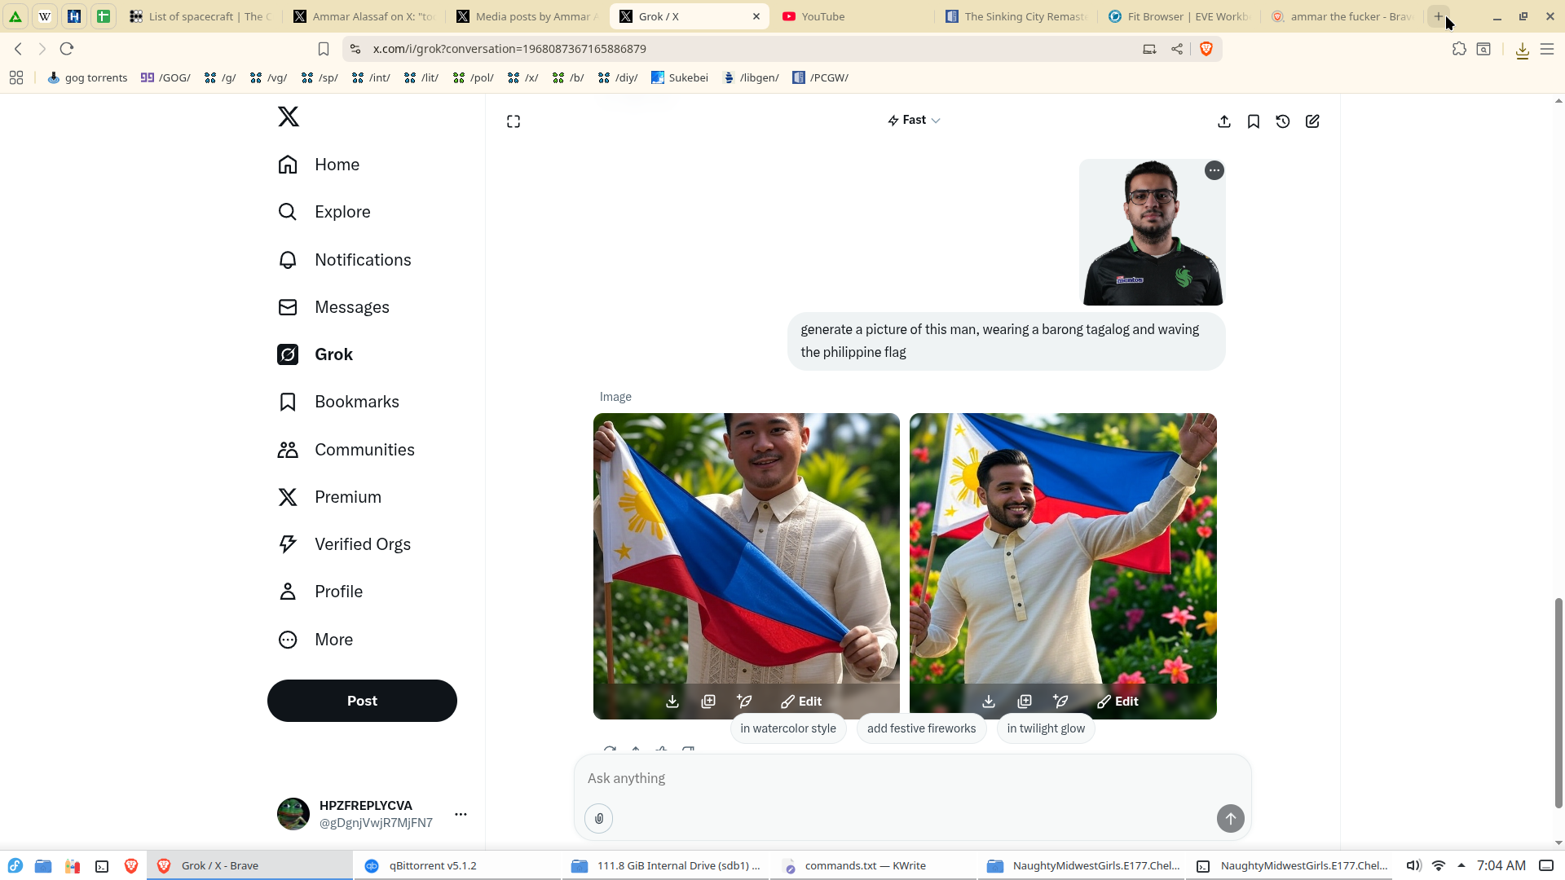Click the black Post button

pyautogui.click(x=362, y=701)
